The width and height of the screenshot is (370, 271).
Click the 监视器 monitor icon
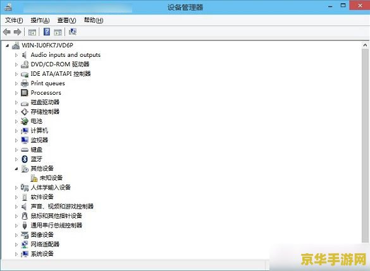[25, 140]
